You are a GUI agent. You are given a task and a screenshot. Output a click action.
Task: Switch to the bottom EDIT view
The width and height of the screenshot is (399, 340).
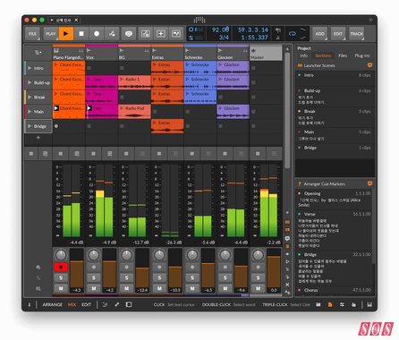tap(86, 304)
